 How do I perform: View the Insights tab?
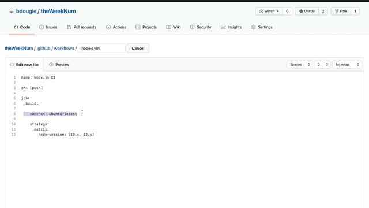click(x=231, y=27)
